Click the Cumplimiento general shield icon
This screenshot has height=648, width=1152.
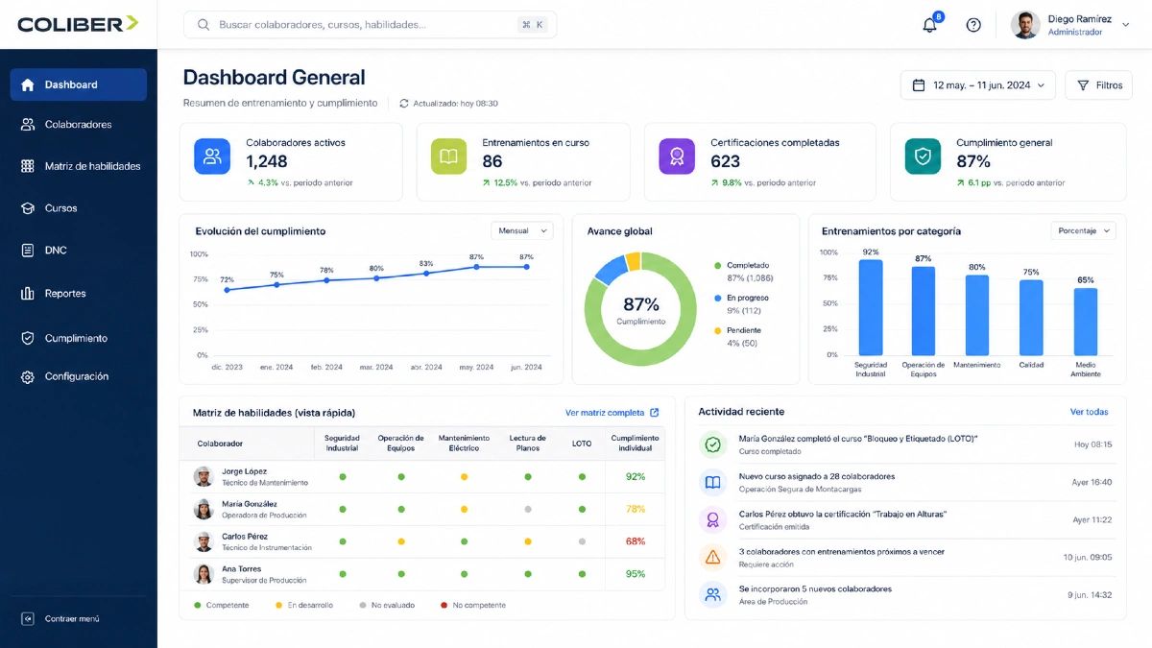pos(923,156)
